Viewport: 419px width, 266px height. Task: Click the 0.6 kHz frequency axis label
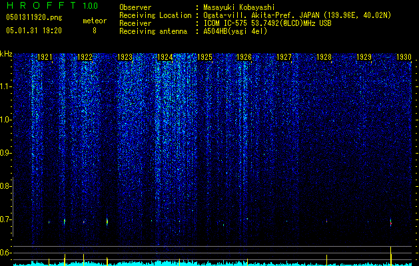(x=6, y=253)
